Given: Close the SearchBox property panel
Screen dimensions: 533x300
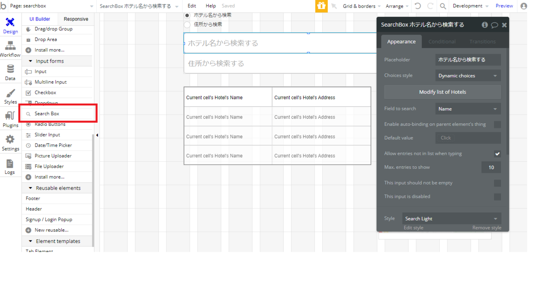Looking at the screenshot, I should point(504,25).
